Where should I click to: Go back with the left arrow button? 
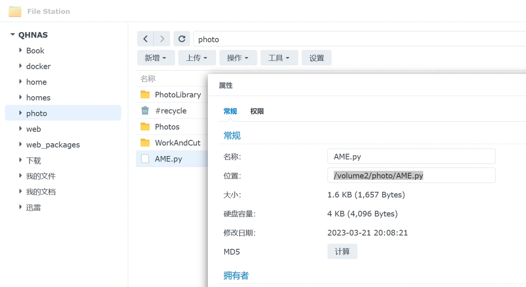[x=145, y=39]
